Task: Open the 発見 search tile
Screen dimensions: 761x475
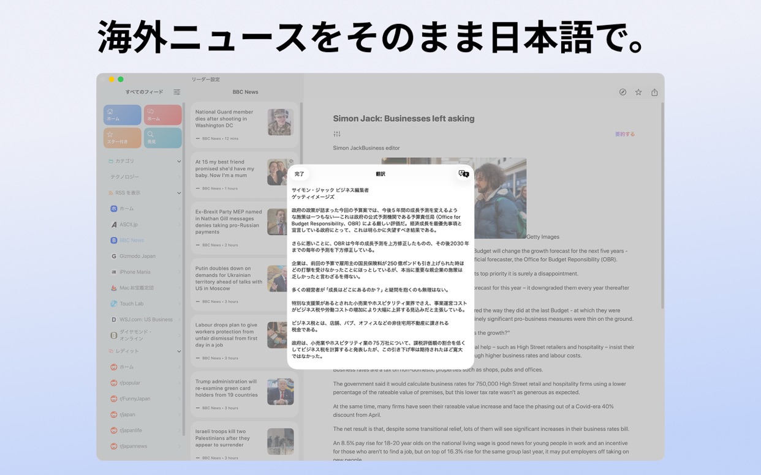Action: (x=163, y=137)
